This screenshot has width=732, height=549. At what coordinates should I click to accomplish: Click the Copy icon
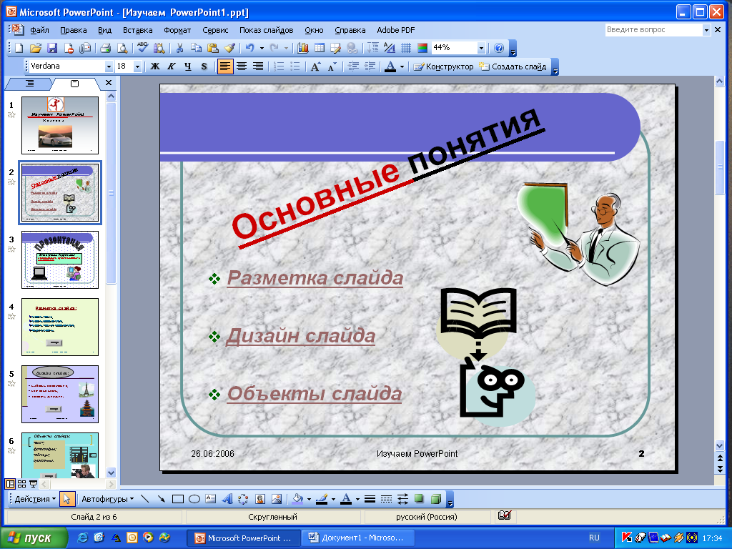tap(196, 48)
